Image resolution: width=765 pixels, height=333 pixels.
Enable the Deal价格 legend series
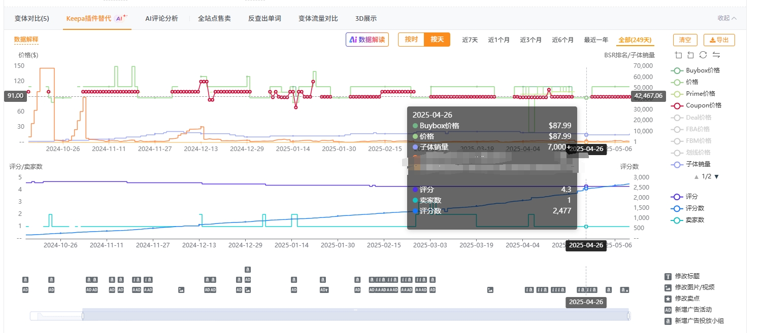coord(691,117)
